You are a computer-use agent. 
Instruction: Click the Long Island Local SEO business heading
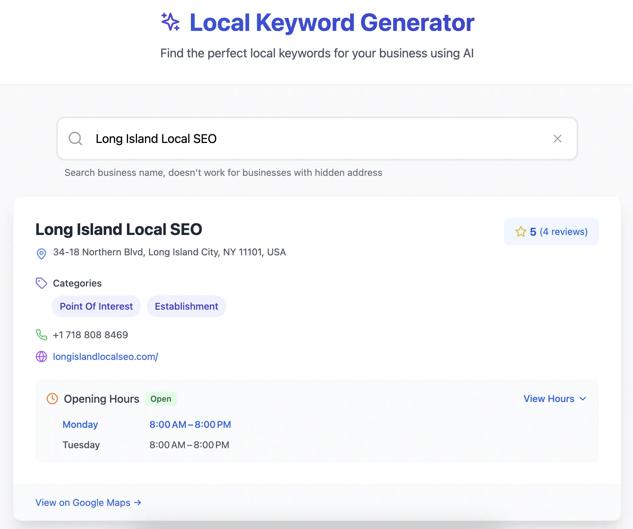pyautogui.click(x=119, y=230)
